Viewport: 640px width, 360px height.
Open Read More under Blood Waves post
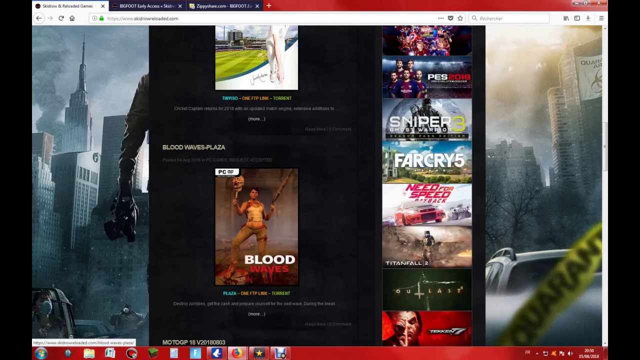pos(315,324)
